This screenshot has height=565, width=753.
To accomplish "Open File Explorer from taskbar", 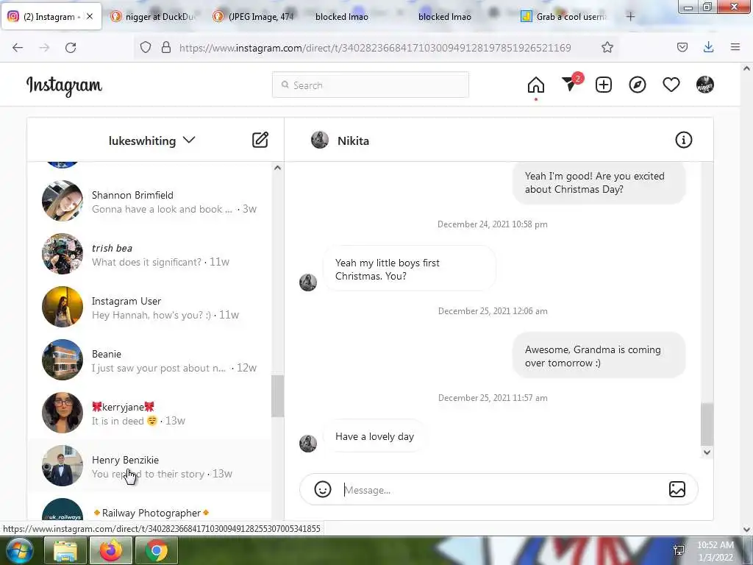I will [x=65, y=550].
